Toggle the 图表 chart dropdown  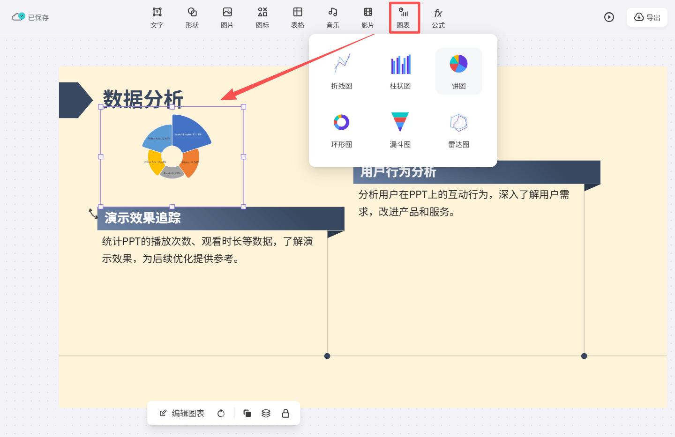(404, 17)
